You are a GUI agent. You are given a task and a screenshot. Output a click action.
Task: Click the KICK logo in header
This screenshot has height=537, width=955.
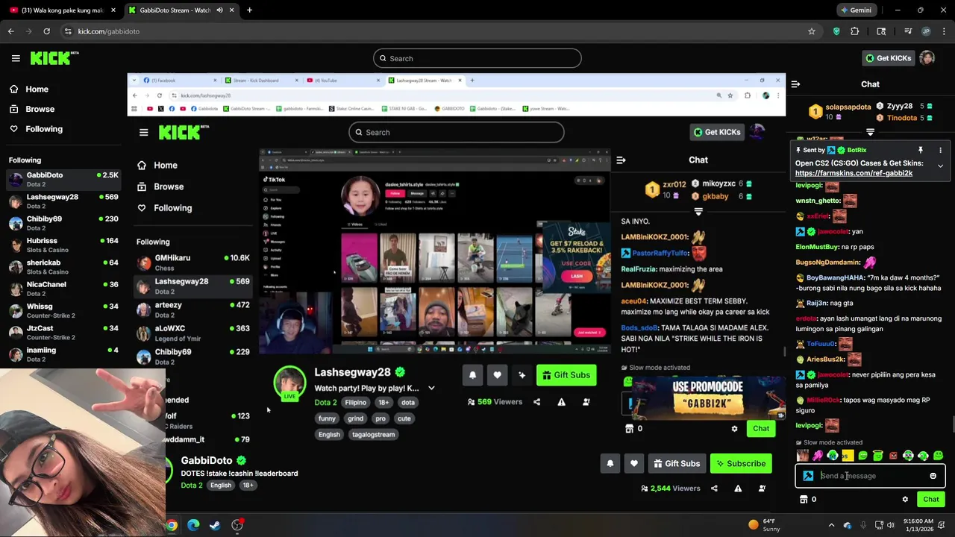[54, 58]
